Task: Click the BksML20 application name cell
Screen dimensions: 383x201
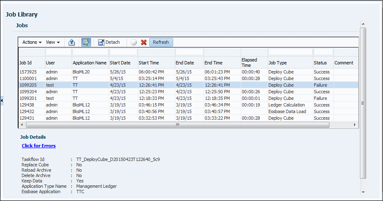Action: coord(90,72)
